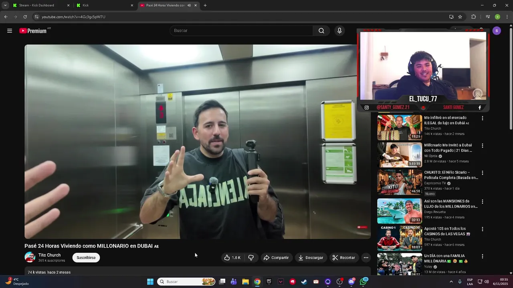The width and height of the screenshot is (513, 288).
Task: Click the search magnifier button
Action: point(321,31)
